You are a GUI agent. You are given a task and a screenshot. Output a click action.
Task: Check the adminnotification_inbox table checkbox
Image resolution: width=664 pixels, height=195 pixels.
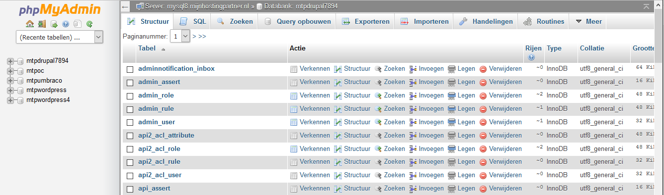pyautogui.click(x=130, y=69)
